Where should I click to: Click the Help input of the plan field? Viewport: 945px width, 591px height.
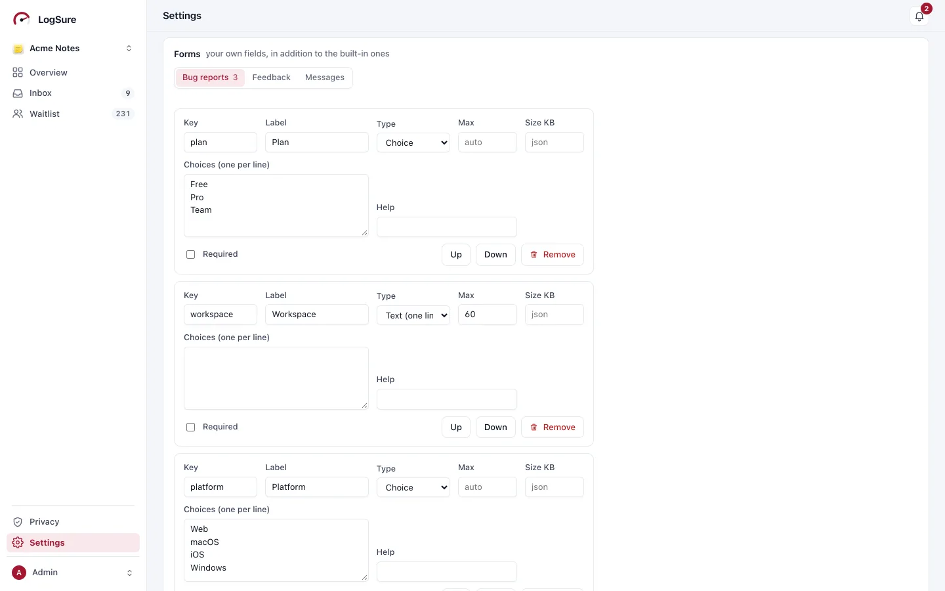click(447, 227)
